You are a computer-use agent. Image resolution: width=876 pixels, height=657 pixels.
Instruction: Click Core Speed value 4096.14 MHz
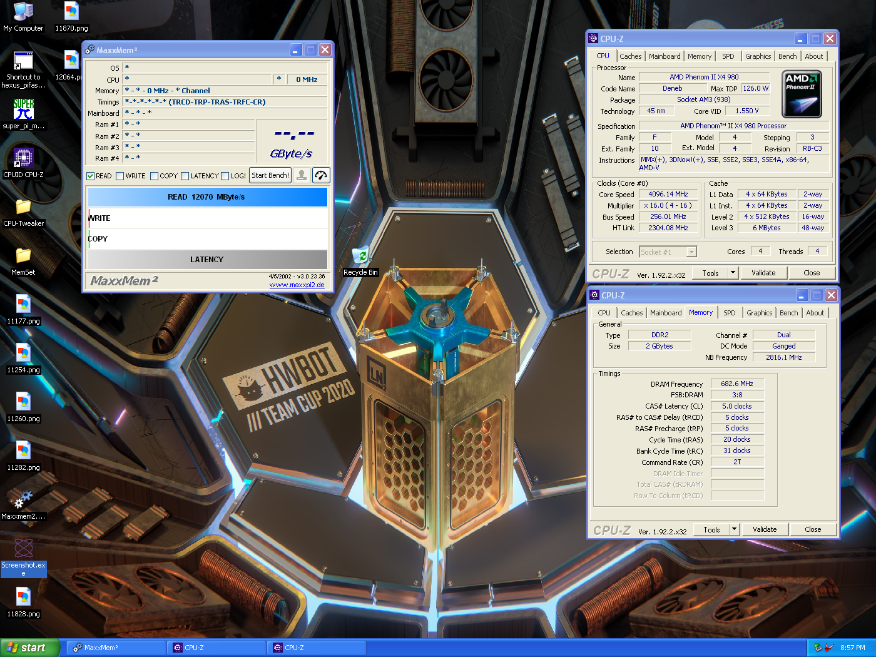(x=668, y=194)
